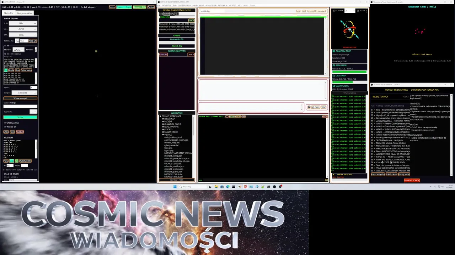Click Kopiuj temat in help window
Viewport: 455px width, 255px height.
pyautogui.click(x=404, y=174)
